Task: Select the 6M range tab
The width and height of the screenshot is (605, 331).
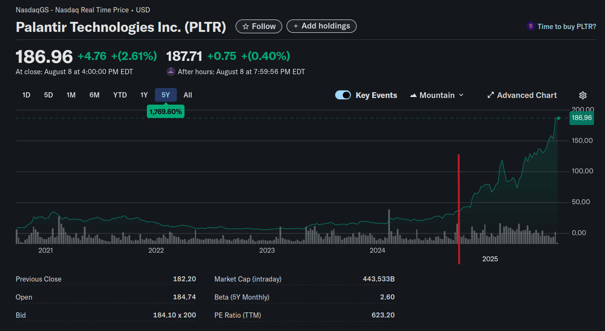Action: point(94,95)
